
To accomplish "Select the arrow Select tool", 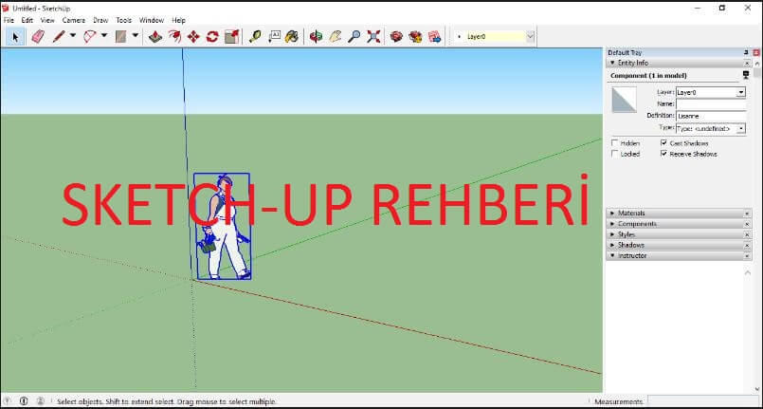I will (15, 37).
